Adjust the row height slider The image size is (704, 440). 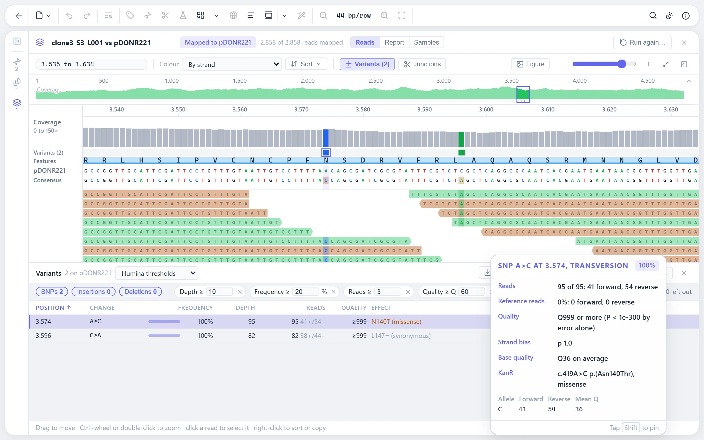604,64
